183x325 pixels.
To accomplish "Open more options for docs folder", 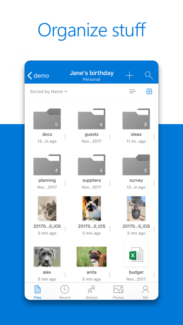I will [x=65, y=137].
